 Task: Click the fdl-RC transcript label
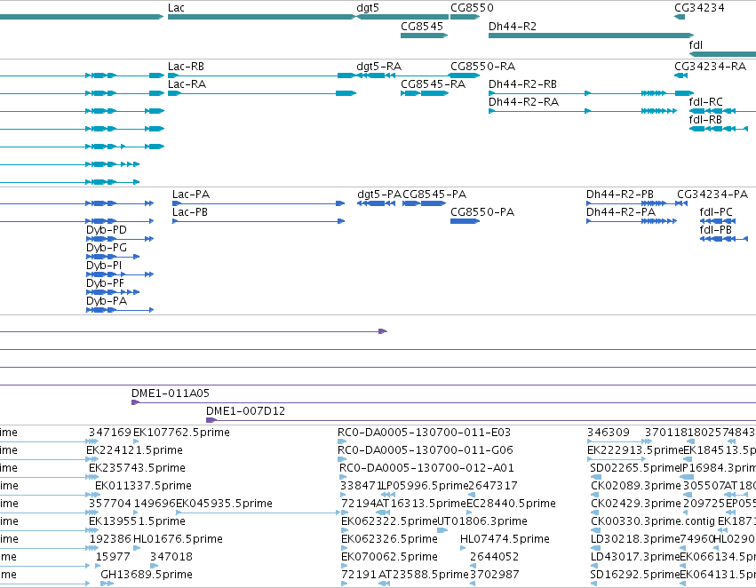[706, 102]
